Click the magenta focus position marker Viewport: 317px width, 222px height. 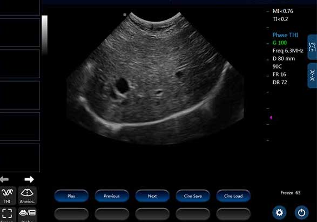[x=271, y=117]
